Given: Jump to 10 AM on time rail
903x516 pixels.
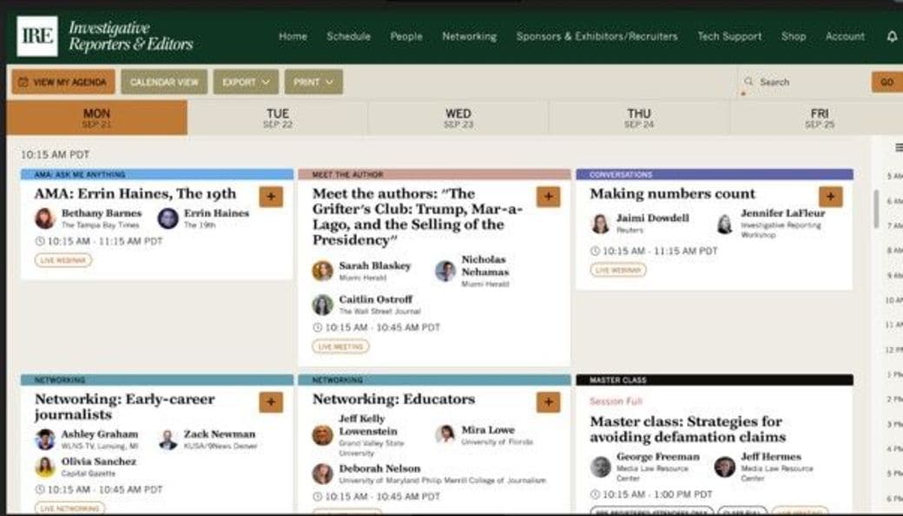Looking at the screenshot, I should coord(893,300).
